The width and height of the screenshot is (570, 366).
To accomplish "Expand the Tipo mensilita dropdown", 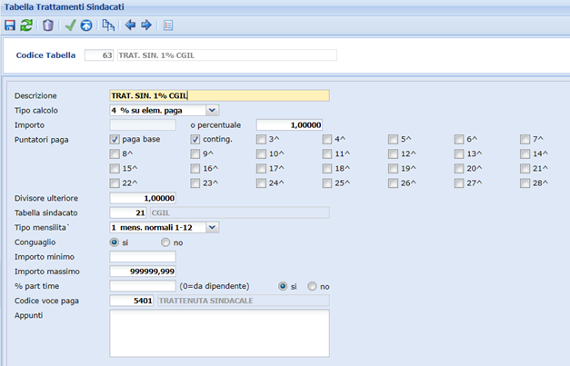I will [x=213, y=228].
